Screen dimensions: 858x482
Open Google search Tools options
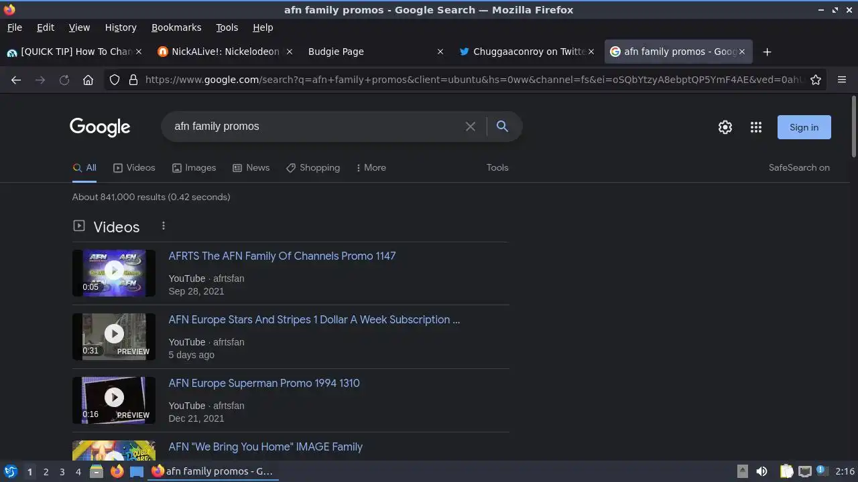pos(497,167)
